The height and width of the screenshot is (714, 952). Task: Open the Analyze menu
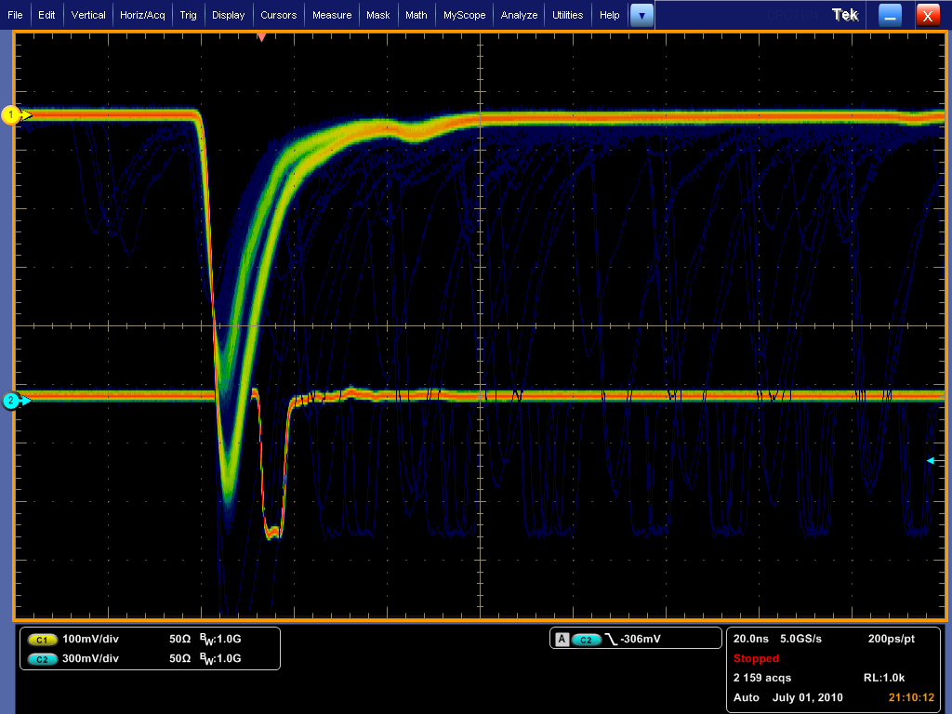(x=519, y=15)
